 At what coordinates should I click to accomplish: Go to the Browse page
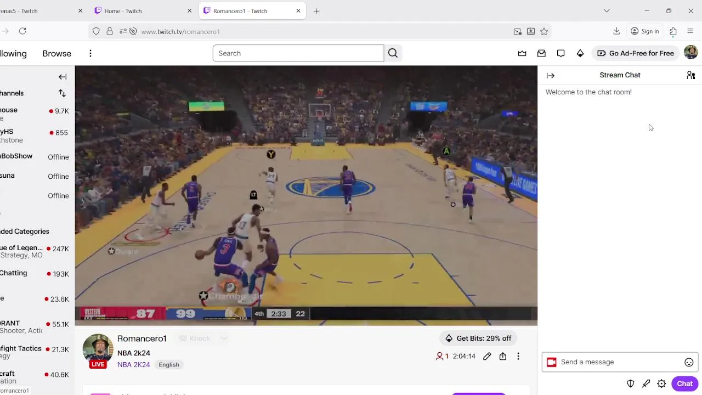click(57, 53)
